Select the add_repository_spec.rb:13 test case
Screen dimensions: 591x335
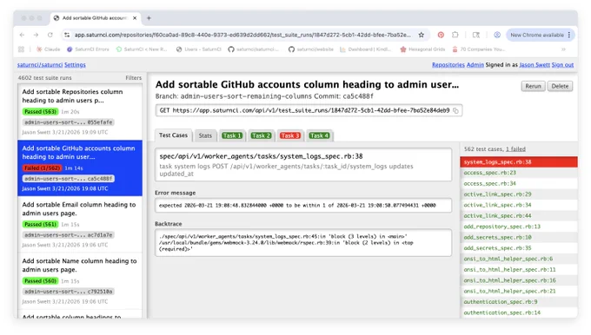519,227
